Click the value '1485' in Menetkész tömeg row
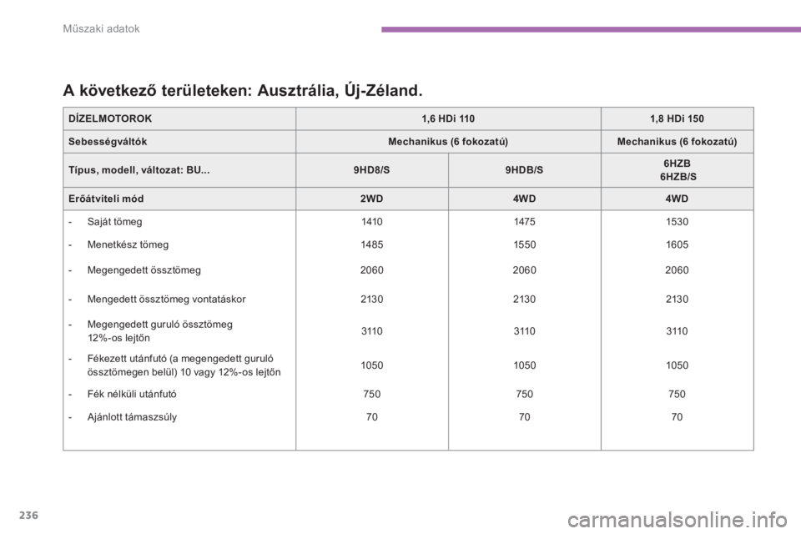801x534 pixels. coord(372,244)
